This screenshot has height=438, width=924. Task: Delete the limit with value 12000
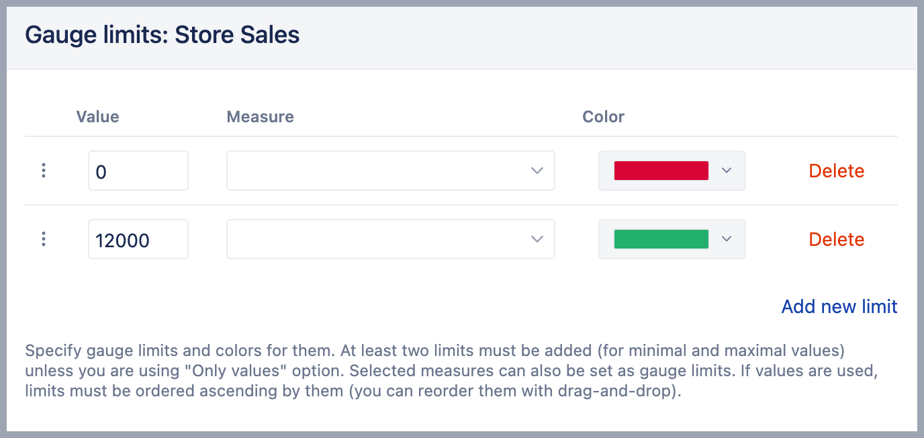coord(836,239)
